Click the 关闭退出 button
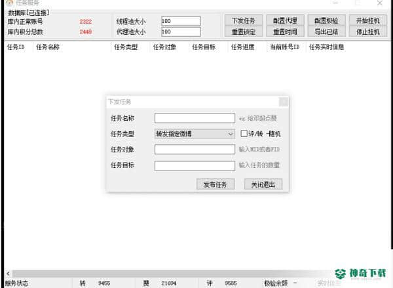Screen dimensions: 393x288 [x=263, y=184]
